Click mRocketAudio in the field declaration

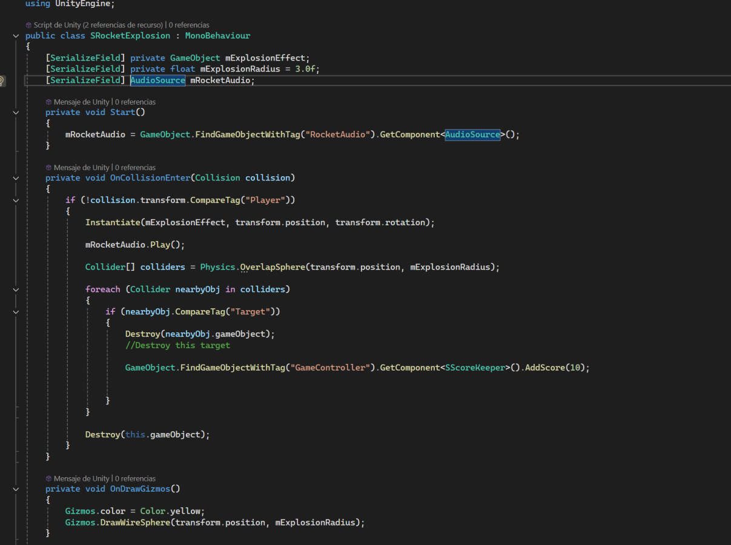point(220,81)
